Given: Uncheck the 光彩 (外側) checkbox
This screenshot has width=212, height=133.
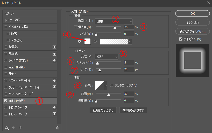Looking at the screenshot, I should (6, 101).
